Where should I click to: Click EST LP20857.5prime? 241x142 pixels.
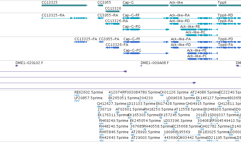tap(77, 101)
